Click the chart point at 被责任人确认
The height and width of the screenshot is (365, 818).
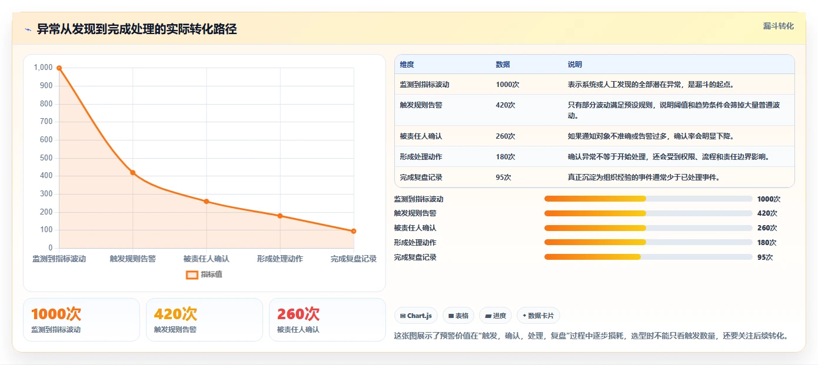point(207,202)
